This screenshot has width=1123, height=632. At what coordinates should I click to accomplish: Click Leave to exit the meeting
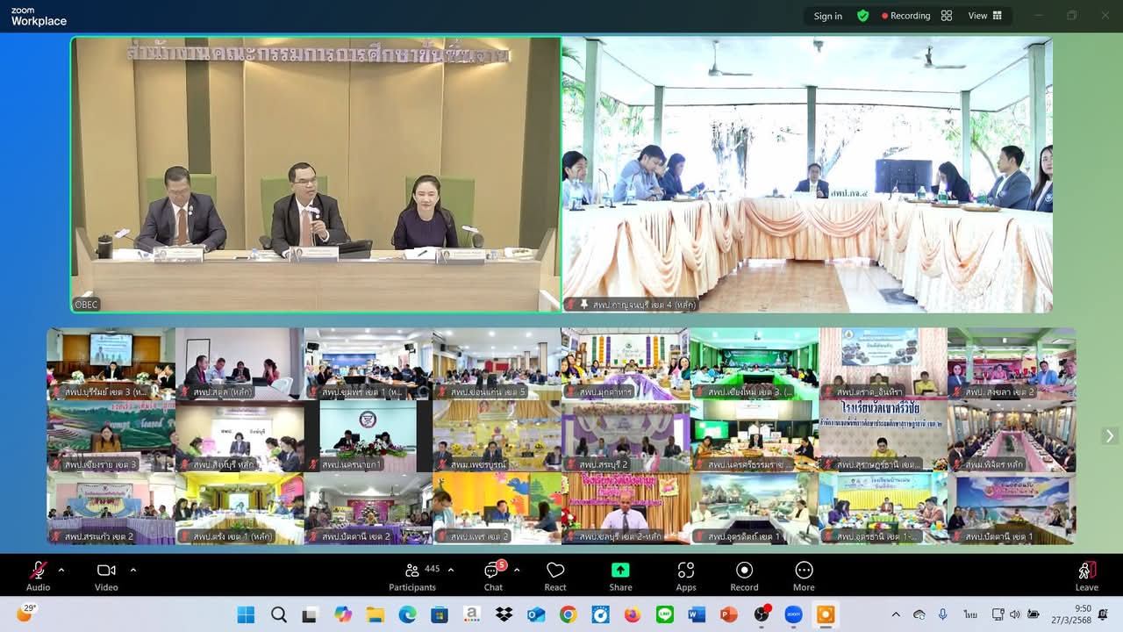tap(1086, 576)
